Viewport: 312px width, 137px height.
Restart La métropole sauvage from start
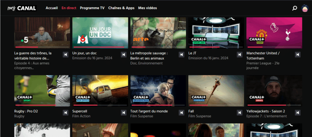(x=182, y=54)
